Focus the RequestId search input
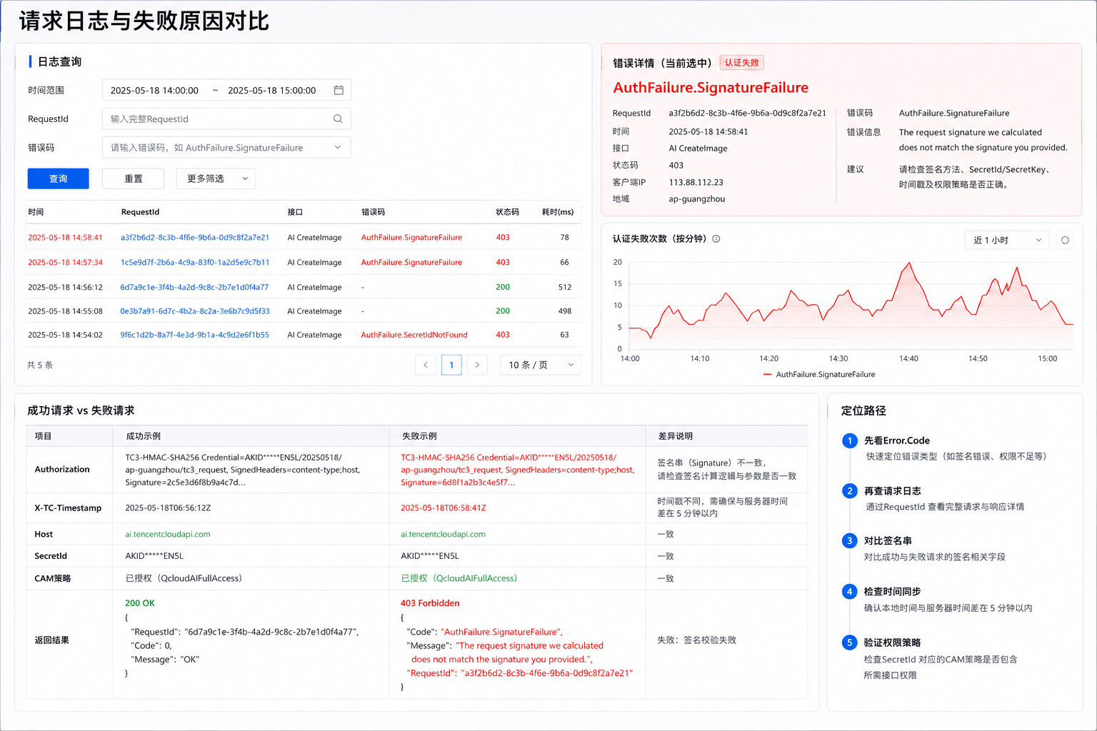This screenshot has height=731, width=1097. coord(226,119)
